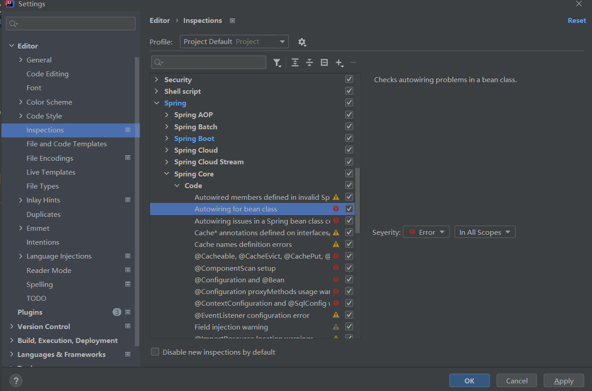Screen dimensions: 592x391
Task: Open Code Editing settings page
Action: coord(48,74)
